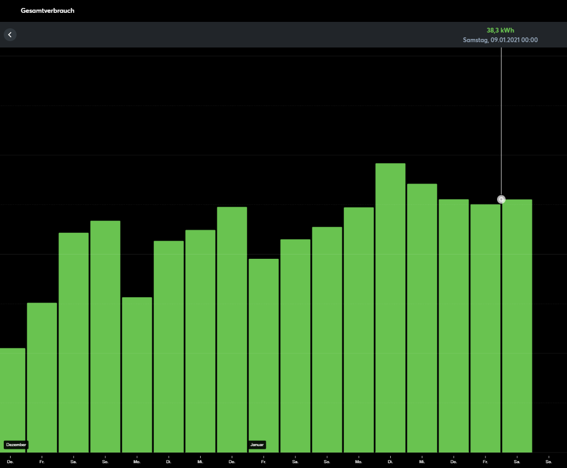
Task: Click the Friday bar left of the cursor line
Action: [485, 328]
